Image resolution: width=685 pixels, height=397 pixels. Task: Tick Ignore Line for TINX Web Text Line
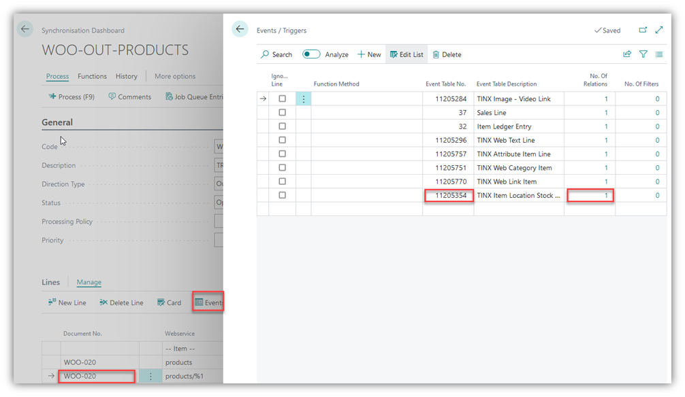click(282, 140)
